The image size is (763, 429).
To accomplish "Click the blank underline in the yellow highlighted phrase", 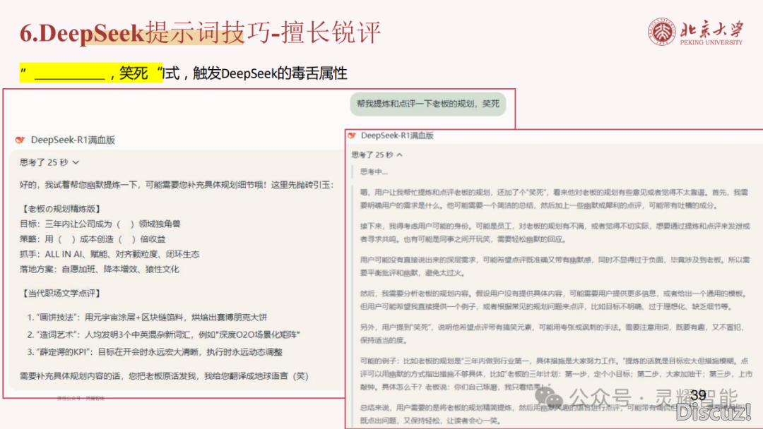I will (69, 78).
